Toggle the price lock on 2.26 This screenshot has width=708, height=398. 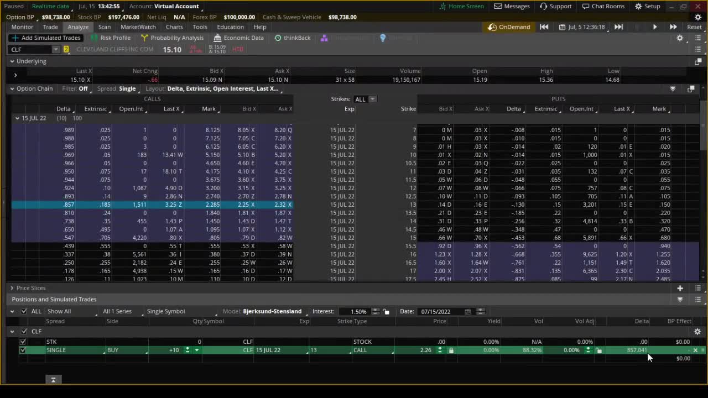pyautogui.click(x=451, y=350)
